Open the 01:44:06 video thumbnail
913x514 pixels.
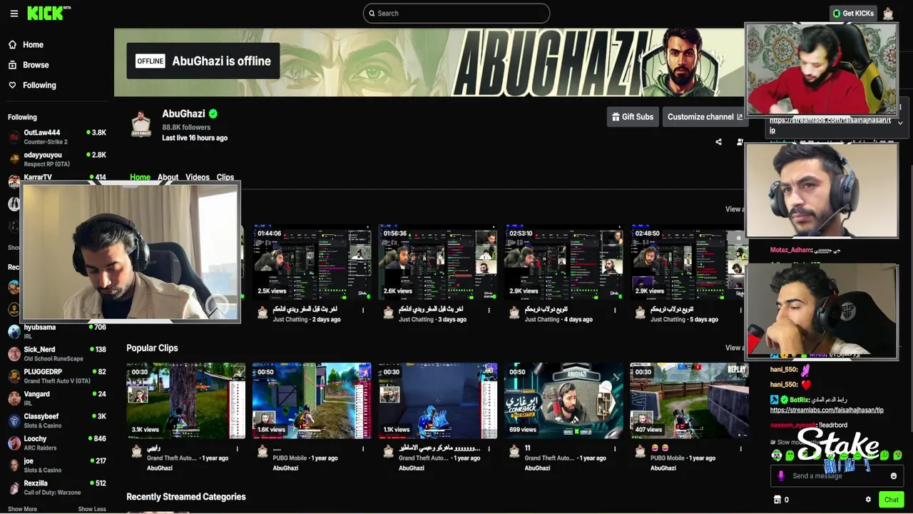pos(312,263)
